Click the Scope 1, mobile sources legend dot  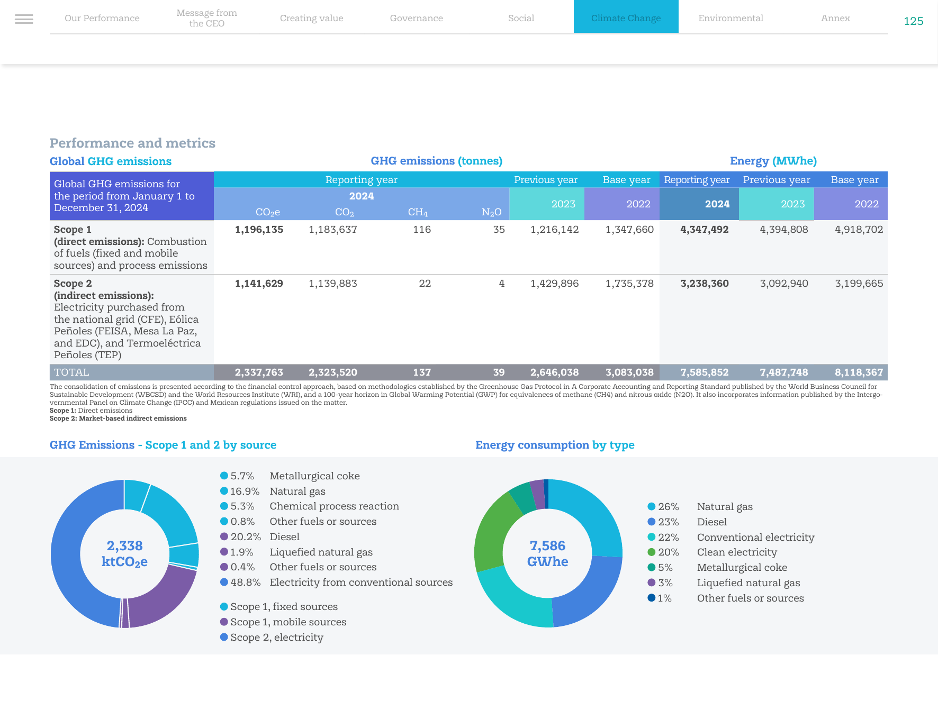click(x=224, y=622)
